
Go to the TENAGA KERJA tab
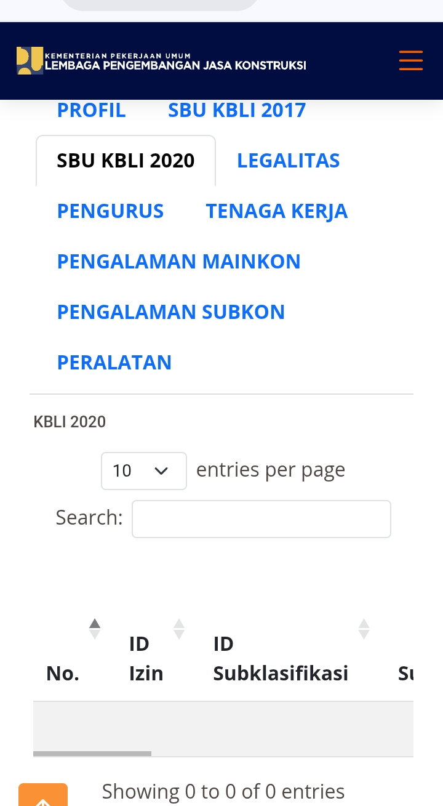click(x=277, y=211)
